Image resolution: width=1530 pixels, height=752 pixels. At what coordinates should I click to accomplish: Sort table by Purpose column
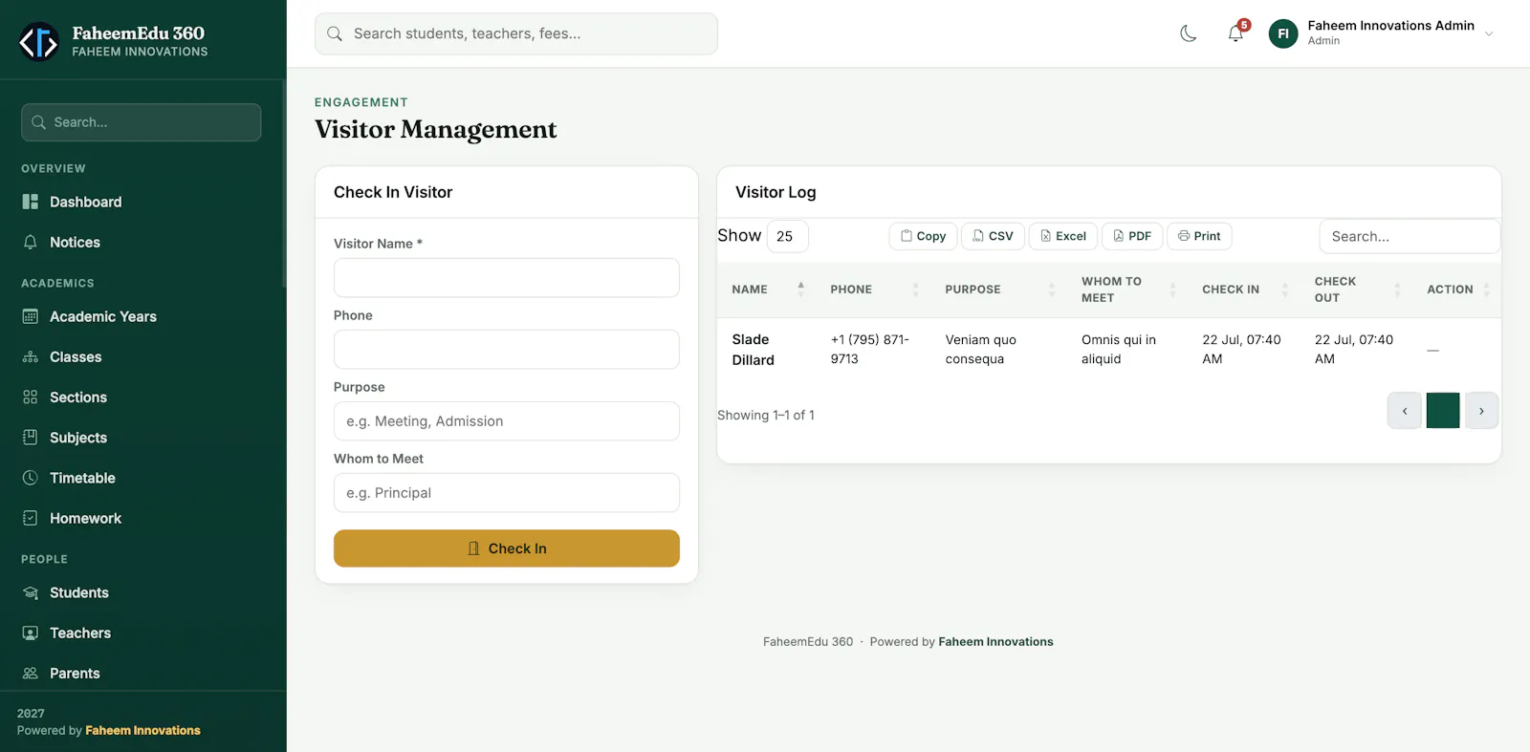pos(999,290)
